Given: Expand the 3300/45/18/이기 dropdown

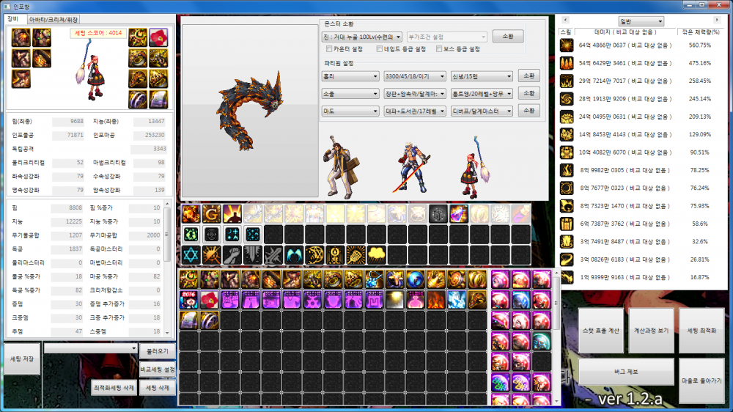Looking at the screenshot, I should [415, 76].
